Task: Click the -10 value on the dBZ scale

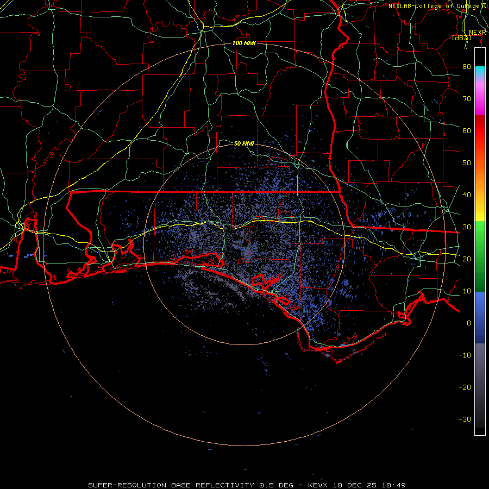Action: pyautogui.click(x=465, y=355)
